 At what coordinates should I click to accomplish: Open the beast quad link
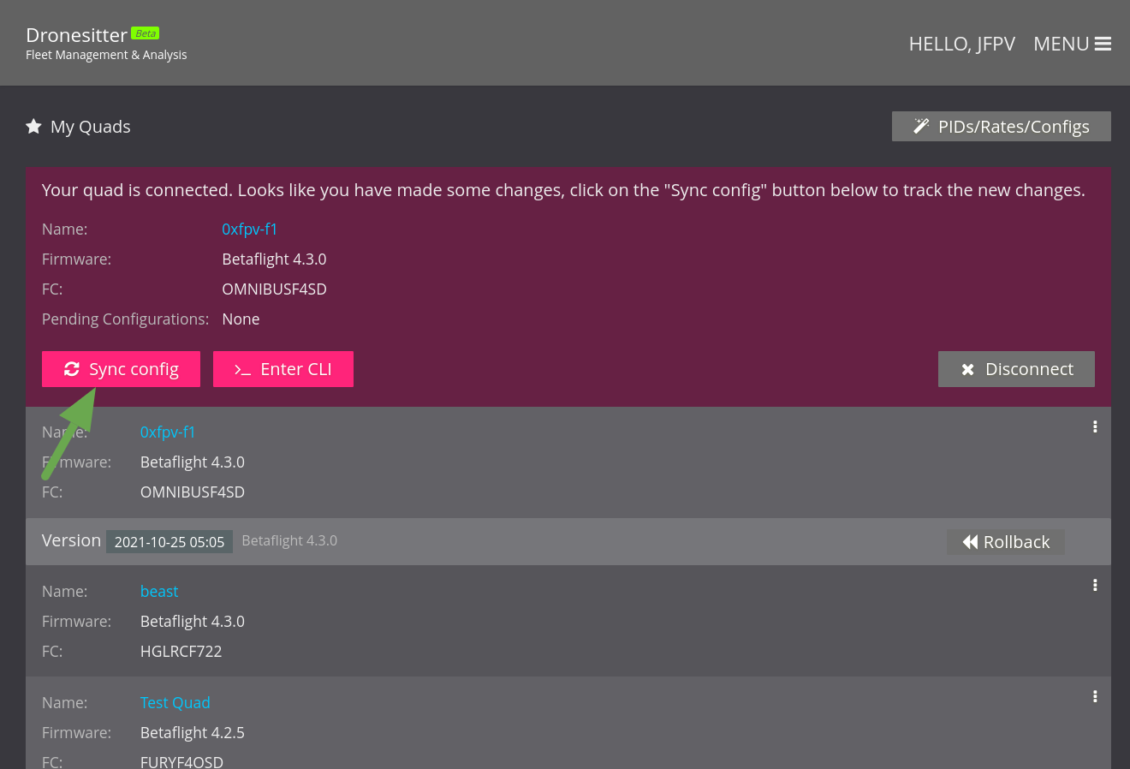(x=159, y=592)
